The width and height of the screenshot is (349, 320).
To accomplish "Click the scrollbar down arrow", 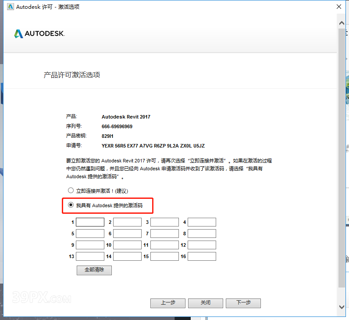I will [x=342, y=307].
